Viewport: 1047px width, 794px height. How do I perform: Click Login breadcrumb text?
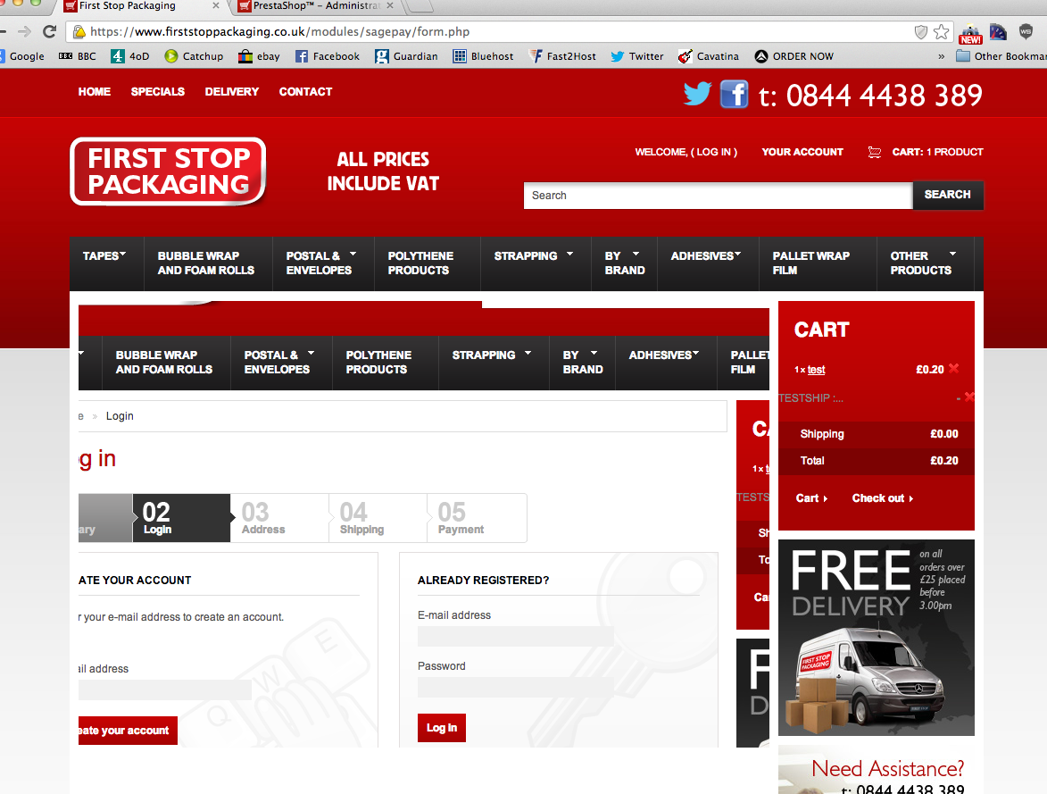120,415
